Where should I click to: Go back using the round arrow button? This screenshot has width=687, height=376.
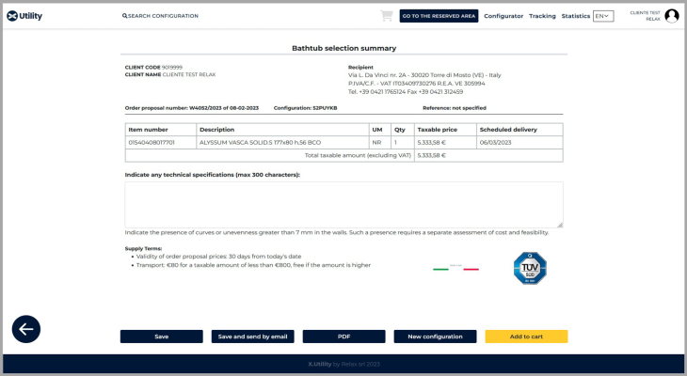(x=26, y=329)
